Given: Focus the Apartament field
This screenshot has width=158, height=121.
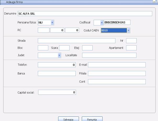Looking at the screenshot, I should 131,48.
